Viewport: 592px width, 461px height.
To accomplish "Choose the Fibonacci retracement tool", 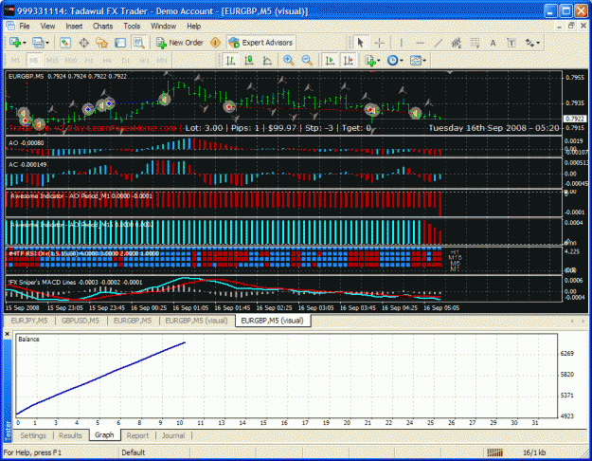I will point(475,43).
